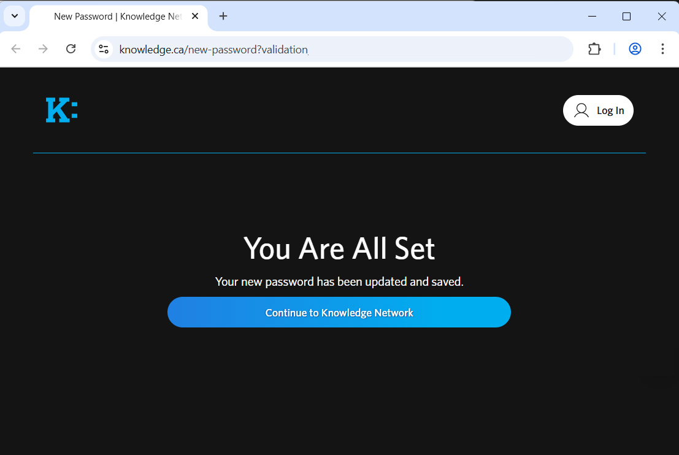The image size is (679, 455).
Task: Open the Chrome profile avatar
Action: 635,49
